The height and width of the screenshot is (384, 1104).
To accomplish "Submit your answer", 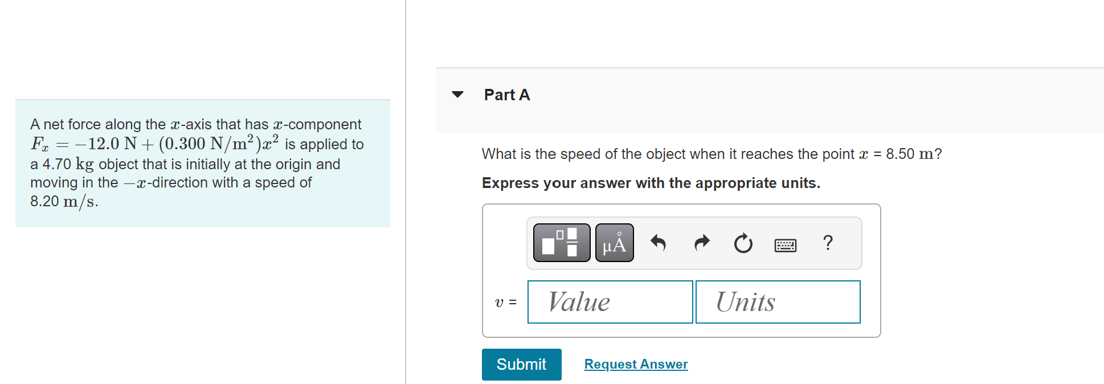I will tap(521, 364).
